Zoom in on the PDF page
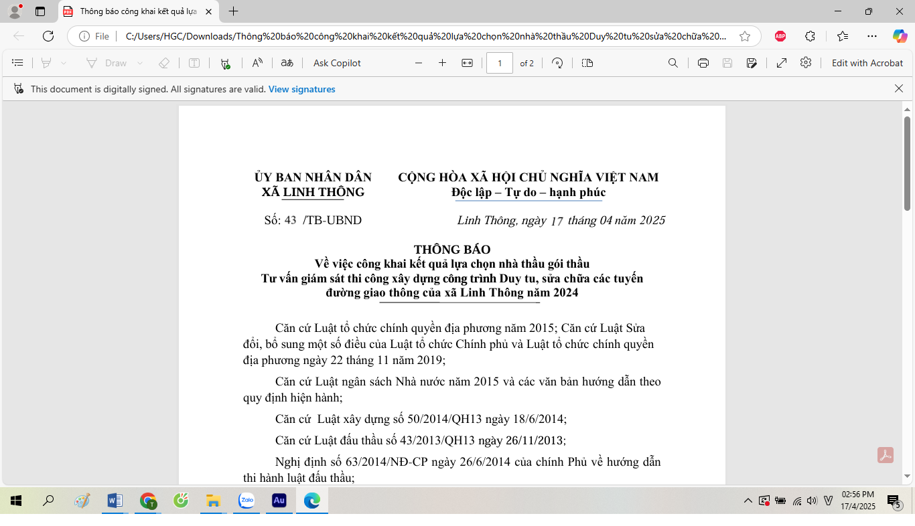 click(442, 63)
